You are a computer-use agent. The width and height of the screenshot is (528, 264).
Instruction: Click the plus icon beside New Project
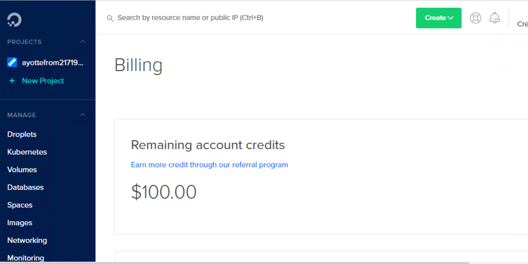(x=12, y=81)
